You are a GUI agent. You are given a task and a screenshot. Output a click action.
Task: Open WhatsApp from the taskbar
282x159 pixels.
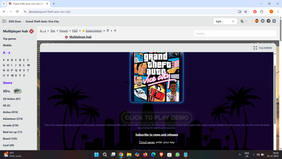coord(177,155)
